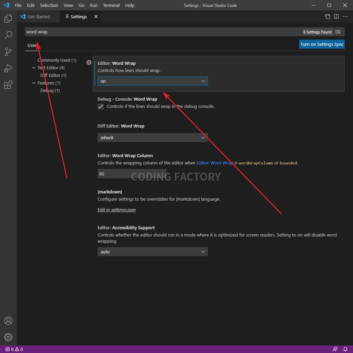Click the Split Editor Right icon
The image size is (353, 353).
[x=336, y=17]
